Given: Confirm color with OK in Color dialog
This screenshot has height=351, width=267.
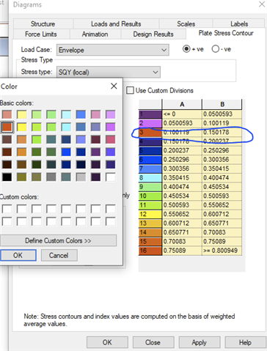Looking at the screenshot, I should [x=18, y=255].
